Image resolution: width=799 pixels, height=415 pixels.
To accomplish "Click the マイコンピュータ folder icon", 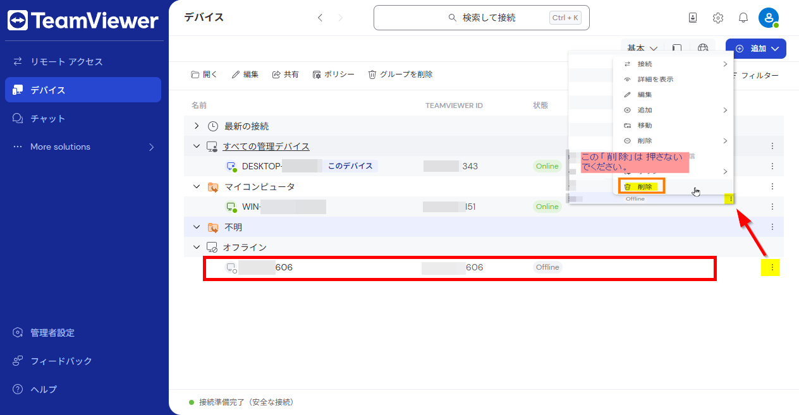I will (x=213, y=187).
